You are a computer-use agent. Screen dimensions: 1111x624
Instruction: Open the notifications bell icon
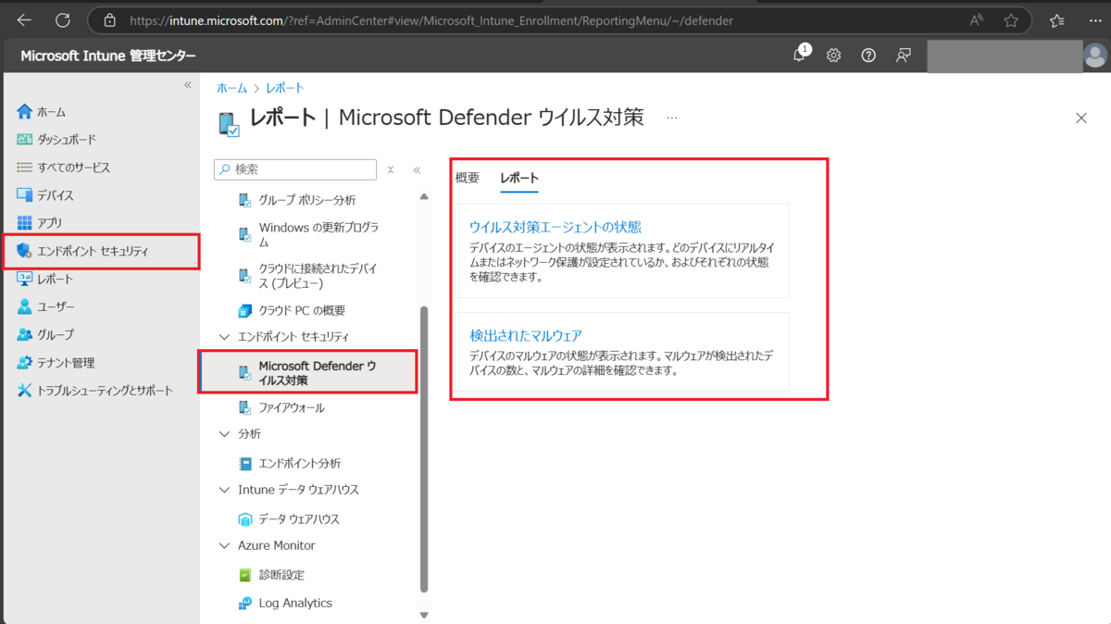pyautogui.click(x=800, y=56)
